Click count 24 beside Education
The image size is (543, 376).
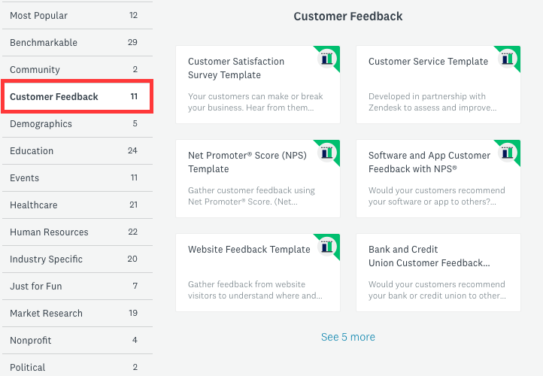(132, 150)
